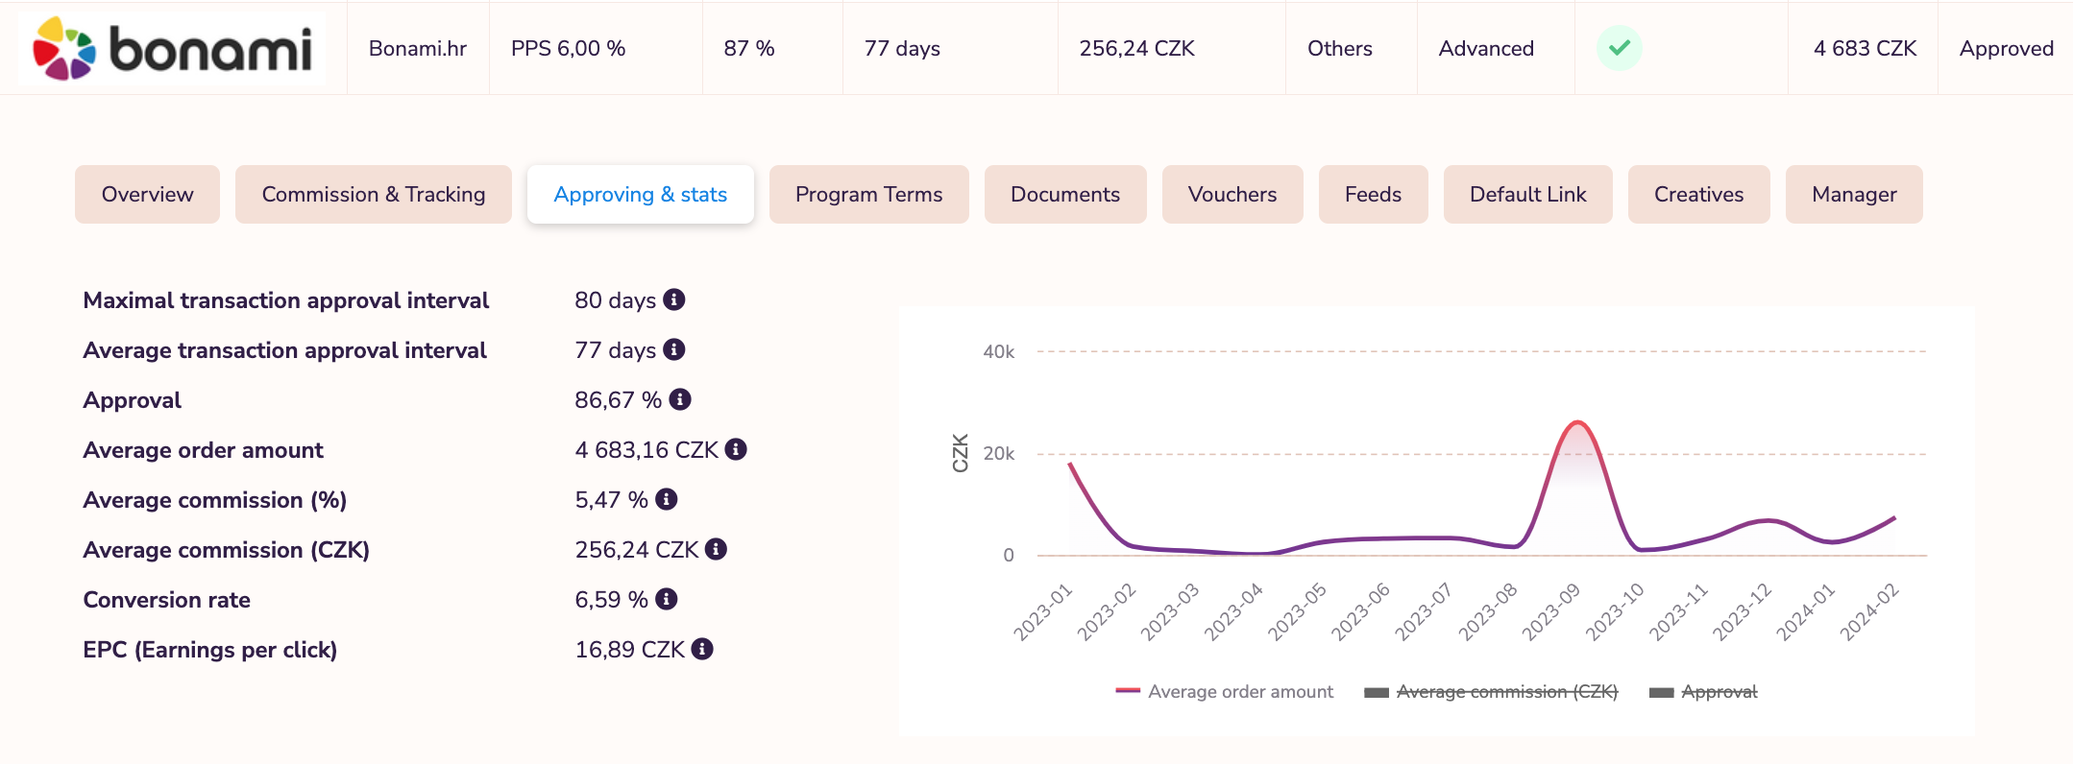2073x764 pixels.
Task: Switch to Commission & Tracking tab
Action: [373, 194]
